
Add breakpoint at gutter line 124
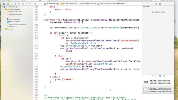(36, 79)
